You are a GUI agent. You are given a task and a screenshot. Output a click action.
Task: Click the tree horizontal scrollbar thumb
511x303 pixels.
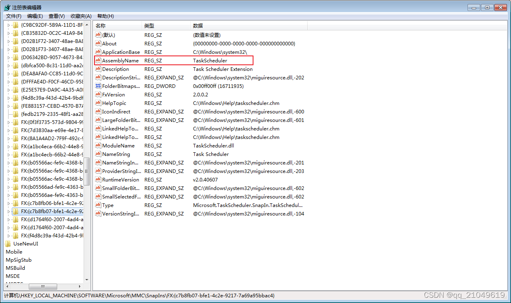tap(43, 286)
